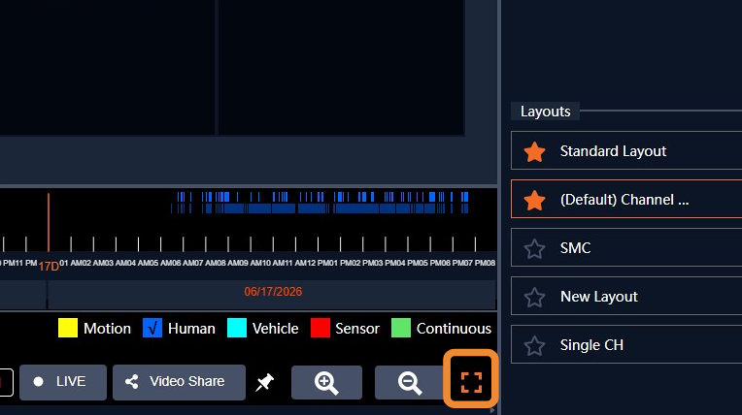Select the Single CH layout
Viewport: 742px width, 415px height.
pos(626,344)
